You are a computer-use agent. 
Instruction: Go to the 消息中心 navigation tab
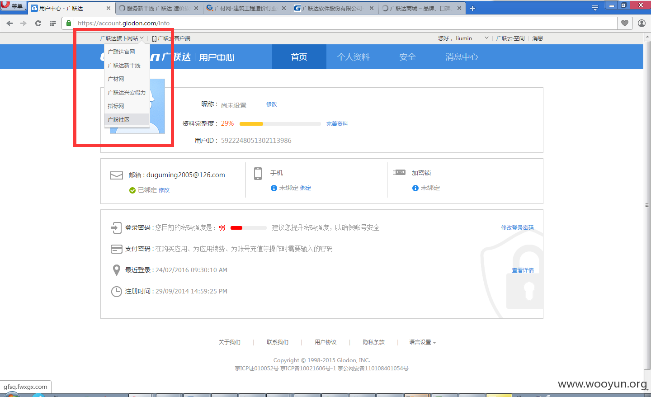coord(462,57)
